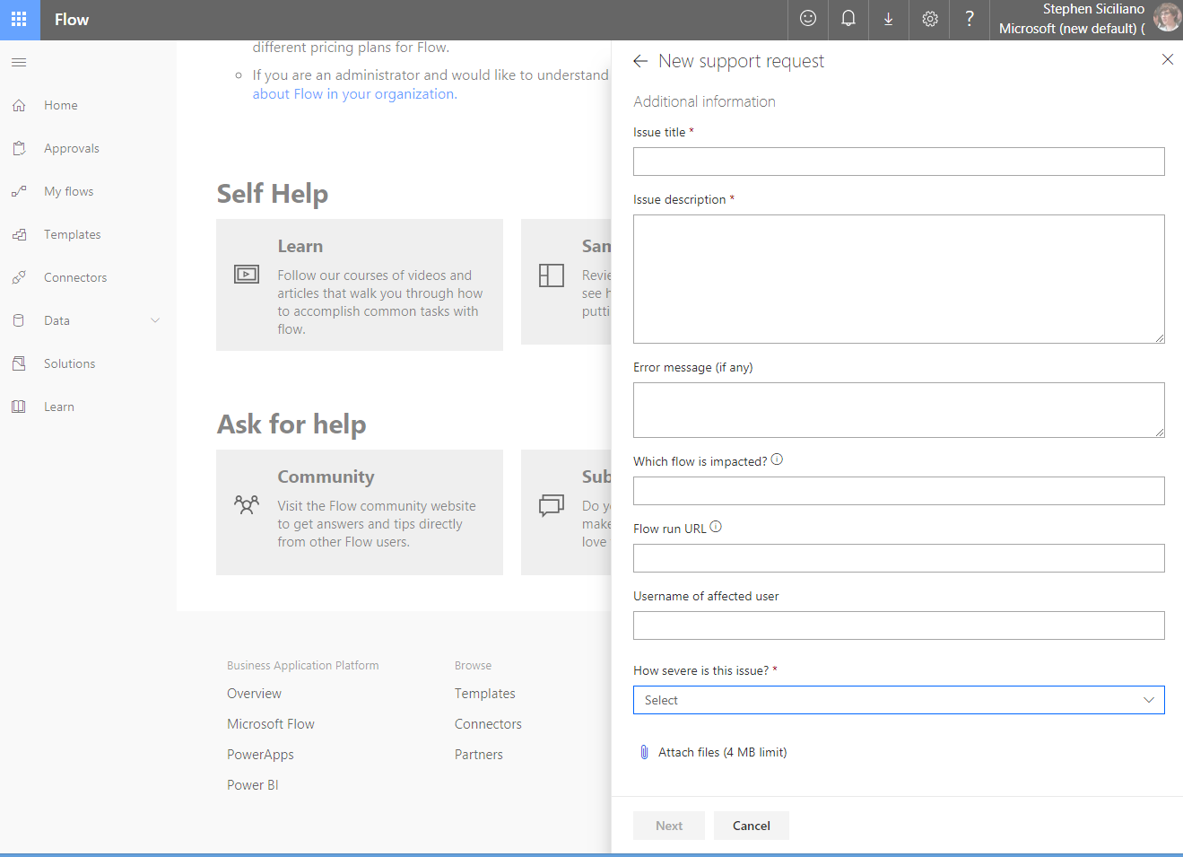
Task: Click the Cancel button
Action: click(751, 826)
